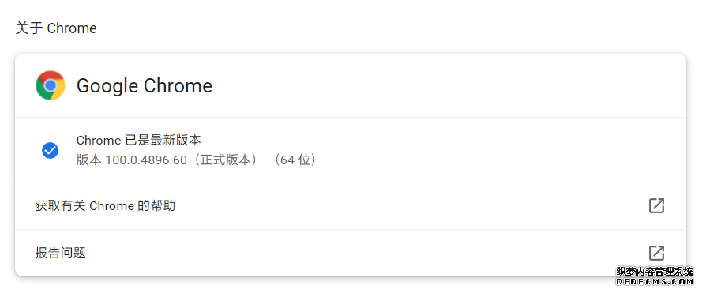Open the external link icon for Chrome help
The image size is (702, 293).
click(656, 205)
